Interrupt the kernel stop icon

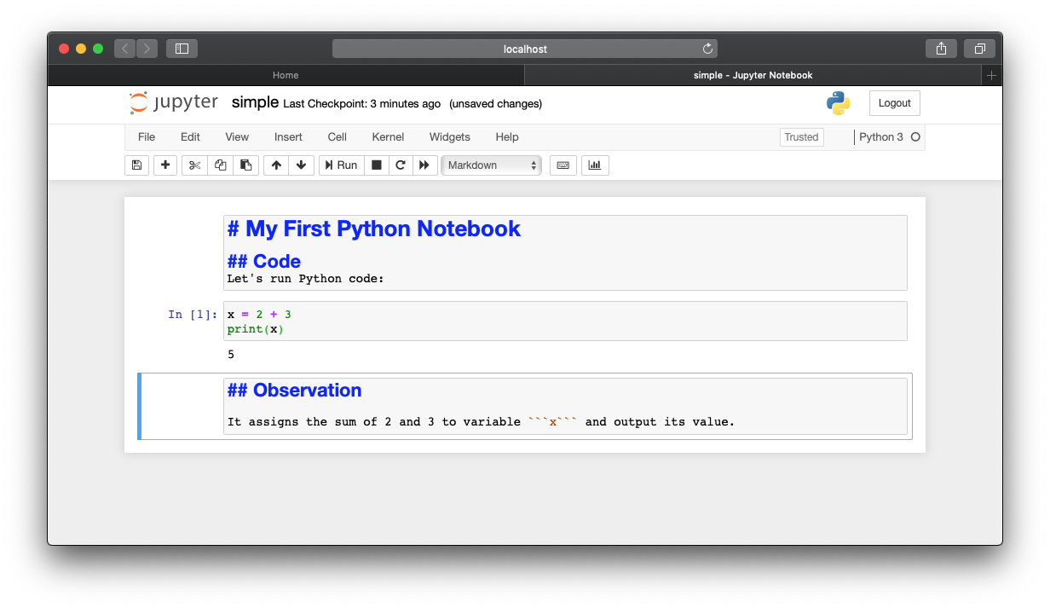(x=377, y=165)
